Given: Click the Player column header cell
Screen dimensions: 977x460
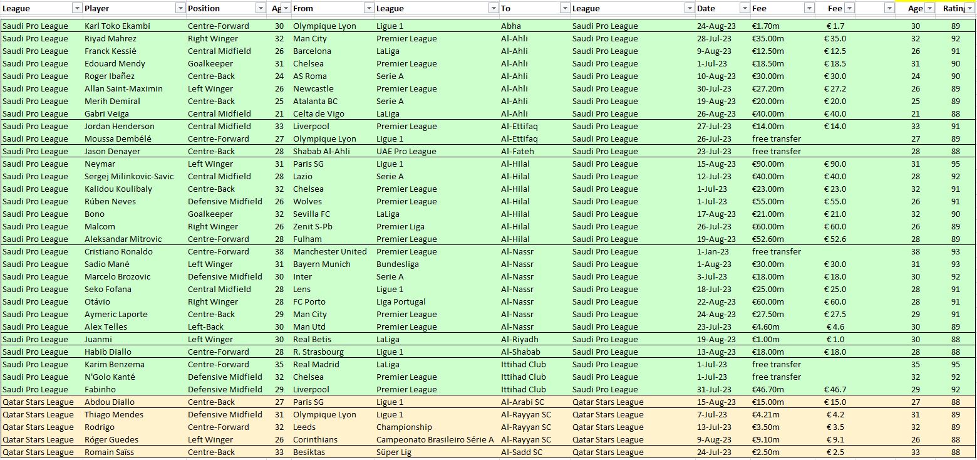Looking at the screenshot, I should click(128, 8).
